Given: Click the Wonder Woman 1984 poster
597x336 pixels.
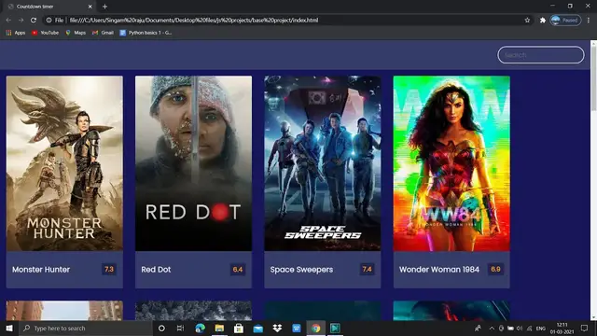Looking at the screenshot, I should click(451, 163).
